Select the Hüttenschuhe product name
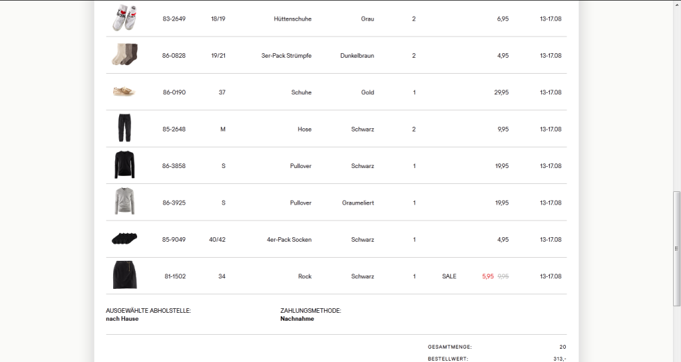 292,19
